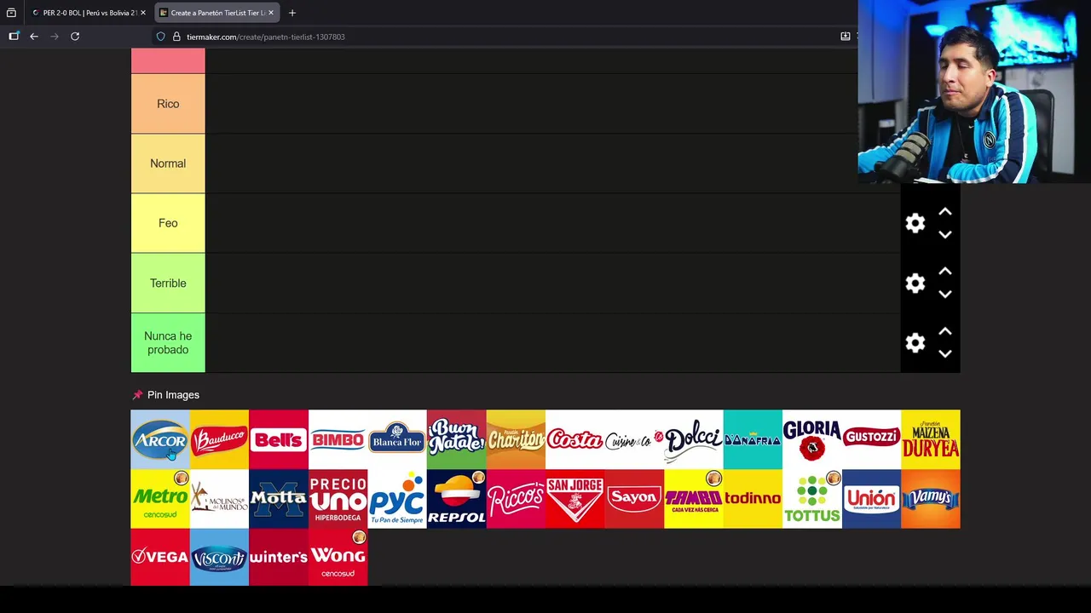Click the Feo tier label

(x=168, y=223)
